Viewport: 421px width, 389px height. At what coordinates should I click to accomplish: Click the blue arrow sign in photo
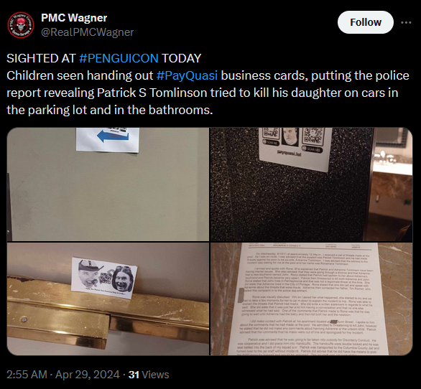pos(113,136)
